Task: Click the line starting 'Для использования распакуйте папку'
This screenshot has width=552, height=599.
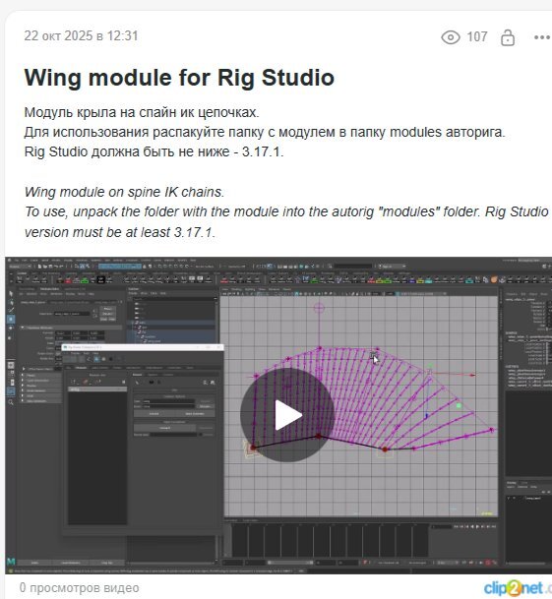Action: click(x=265, y=132)
